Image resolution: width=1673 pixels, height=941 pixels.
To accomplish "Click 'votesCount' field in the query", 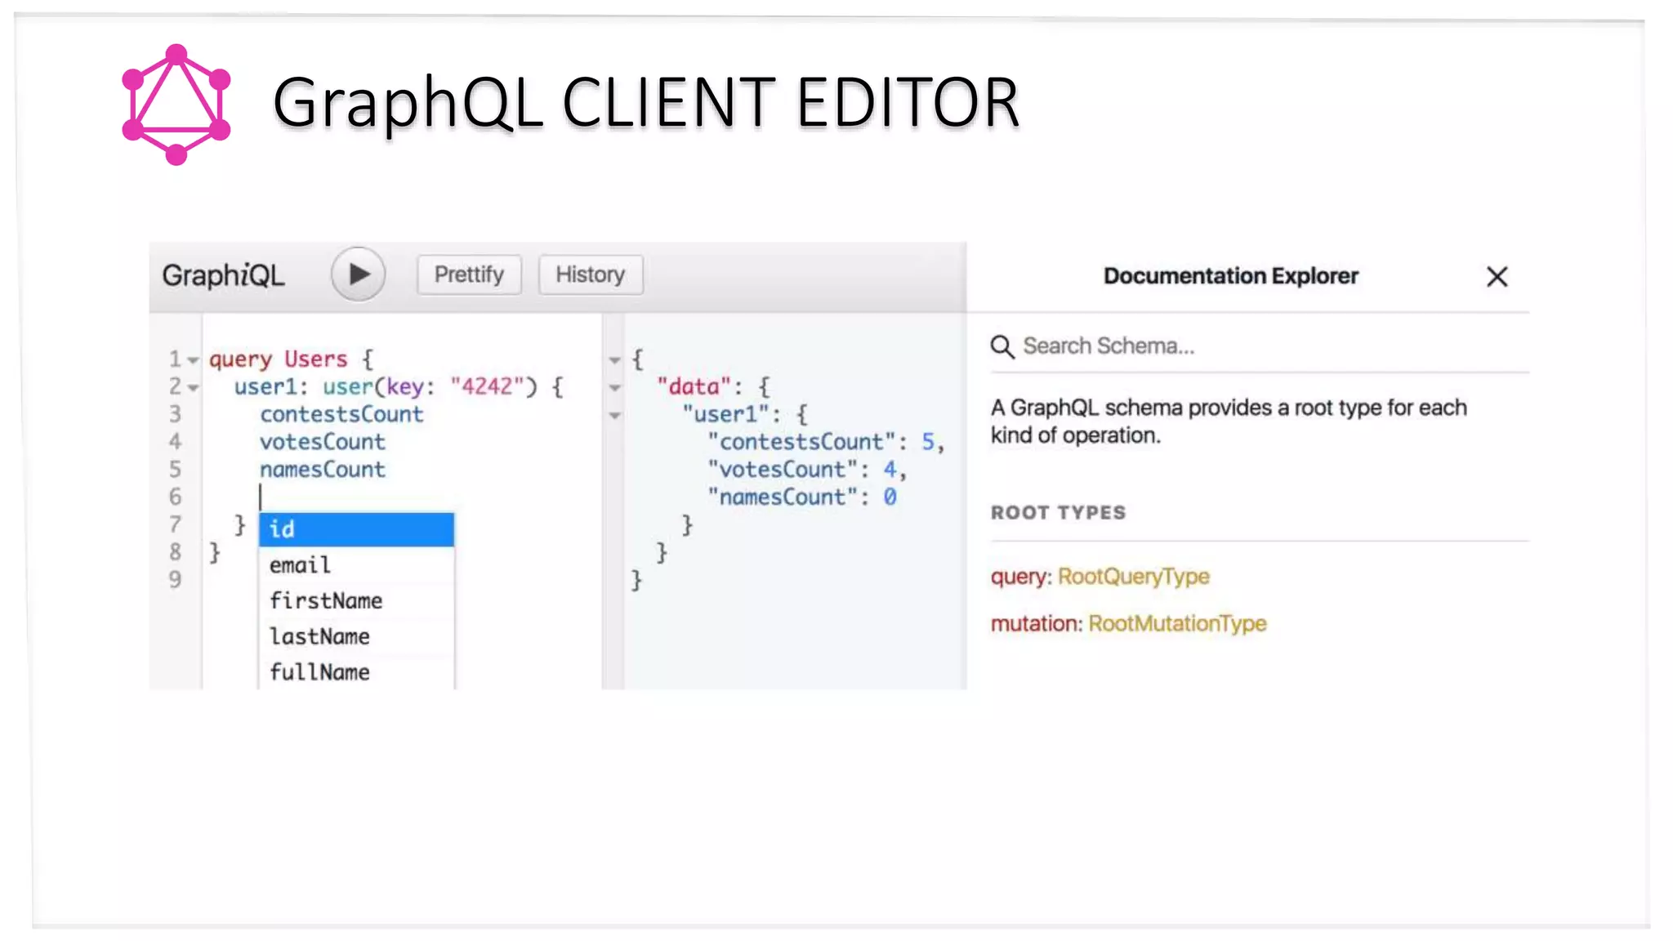I will 323,442.
